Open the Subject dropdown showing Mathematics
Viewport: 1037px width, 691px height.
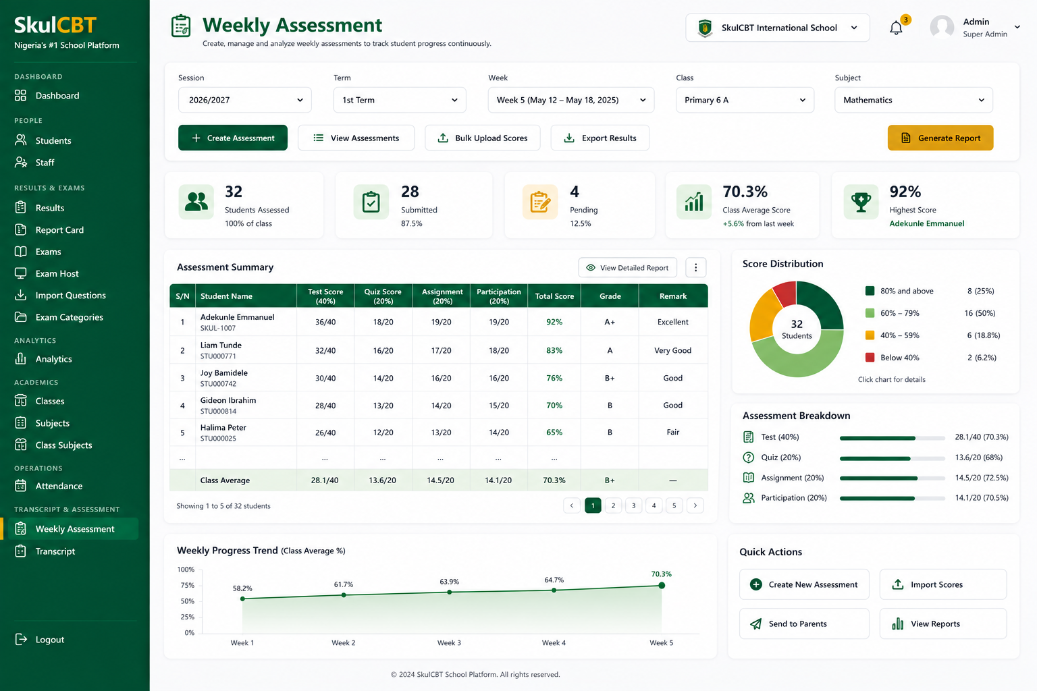click(x=913, y=100)
